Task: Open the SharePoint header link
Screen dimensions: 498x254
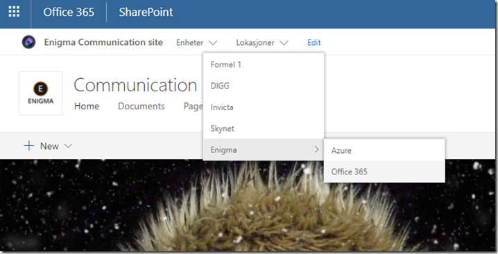Action: tap(146, 12)
